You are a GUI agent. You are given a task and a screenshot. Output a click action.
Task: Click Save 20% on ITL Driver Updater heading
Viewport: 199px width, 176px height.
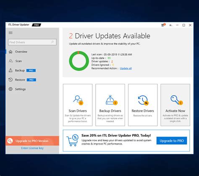[116, 135]
